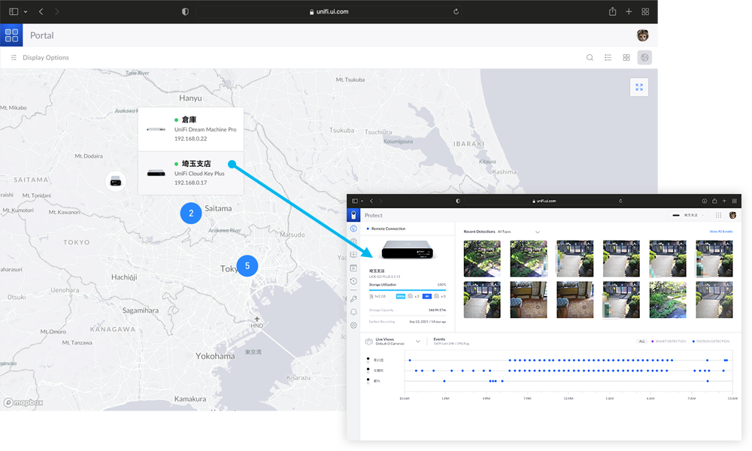
Task: Show tab overview in Portal window
Action: [645, 11]
